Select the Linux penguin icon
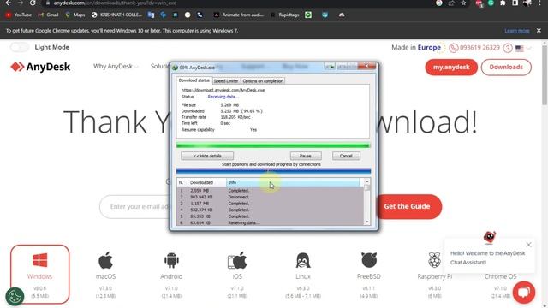The width and height of the screenshot is (548, 308). [x=302, y=260]
